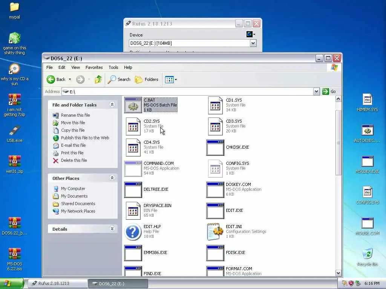Select the CD4.SYS file icon

click(133, 148)
